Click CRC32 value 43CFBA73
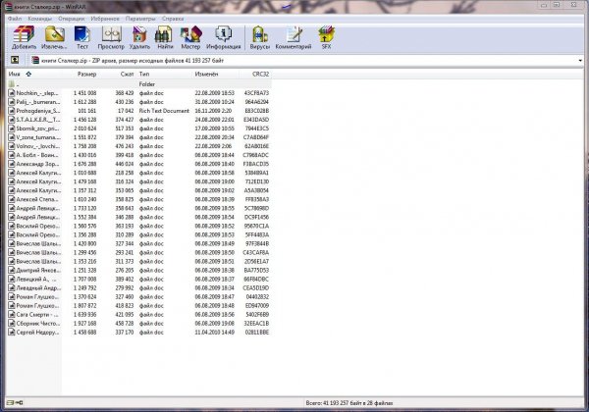The image size is (589, 412). pyautogui.click(x=256, y=93)
